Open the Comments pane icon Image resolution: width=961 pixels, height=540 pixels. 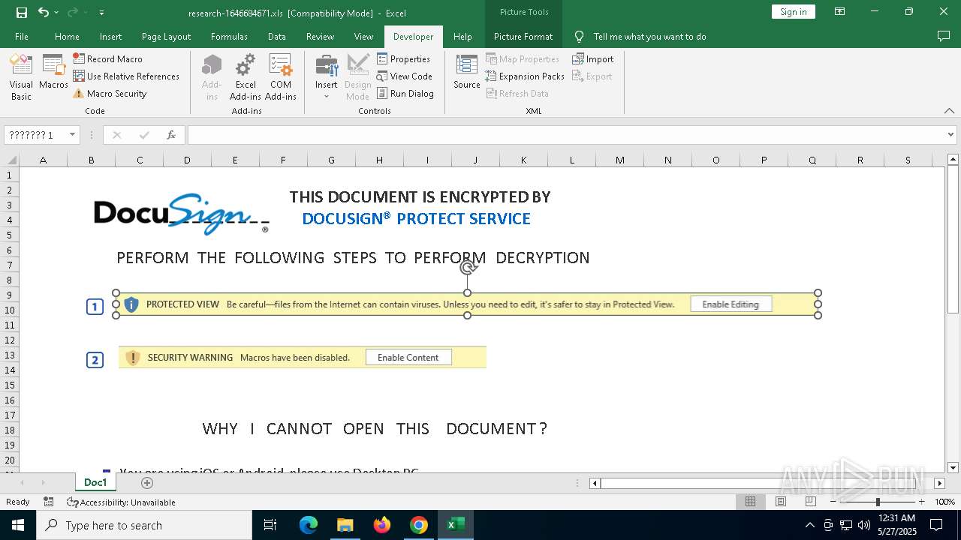(944, 36)
